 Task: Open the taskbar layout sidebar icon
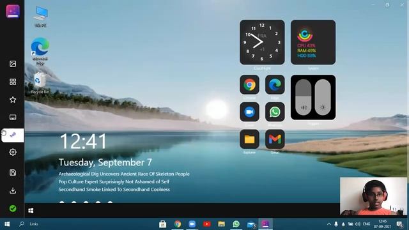click(13, 117)
